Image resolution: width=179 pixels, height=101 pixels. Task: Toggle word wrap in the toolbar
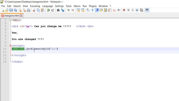(88, 10)
